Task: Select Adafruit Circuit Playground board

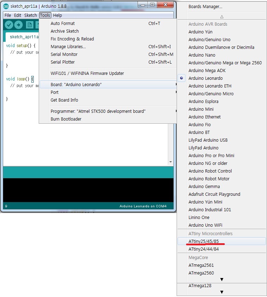Action: tap(222, 194)
